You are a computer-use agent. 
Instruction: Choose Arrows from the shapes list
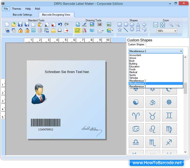tap(156, 58)
